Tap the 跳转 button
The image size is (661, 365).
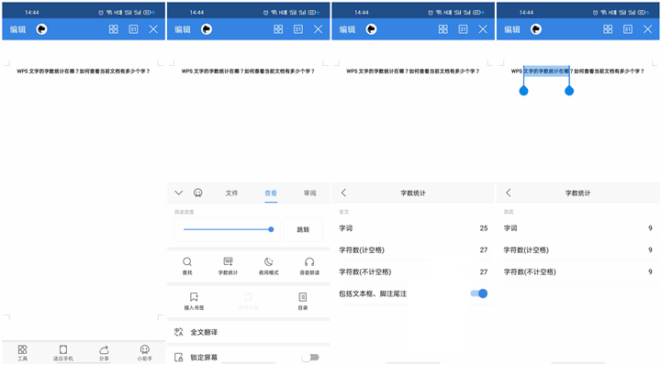[303, 229]
